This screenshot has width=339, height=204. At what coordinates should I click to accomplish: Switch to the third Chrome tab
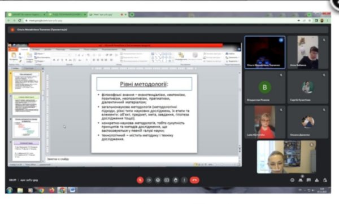(x=107, y=15)
